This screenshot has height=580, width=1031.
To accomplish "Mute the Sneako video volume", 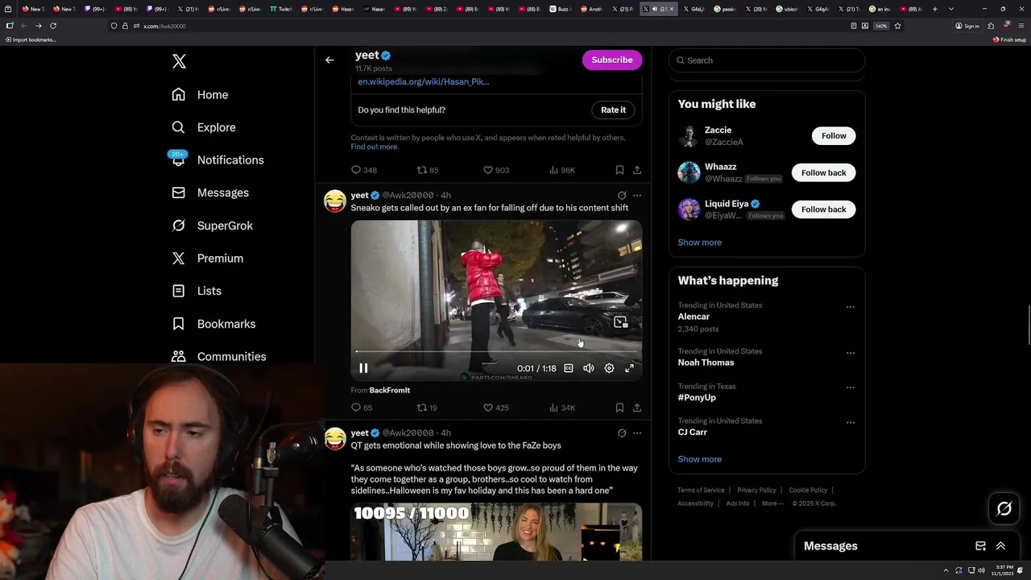I will point(589,368).
